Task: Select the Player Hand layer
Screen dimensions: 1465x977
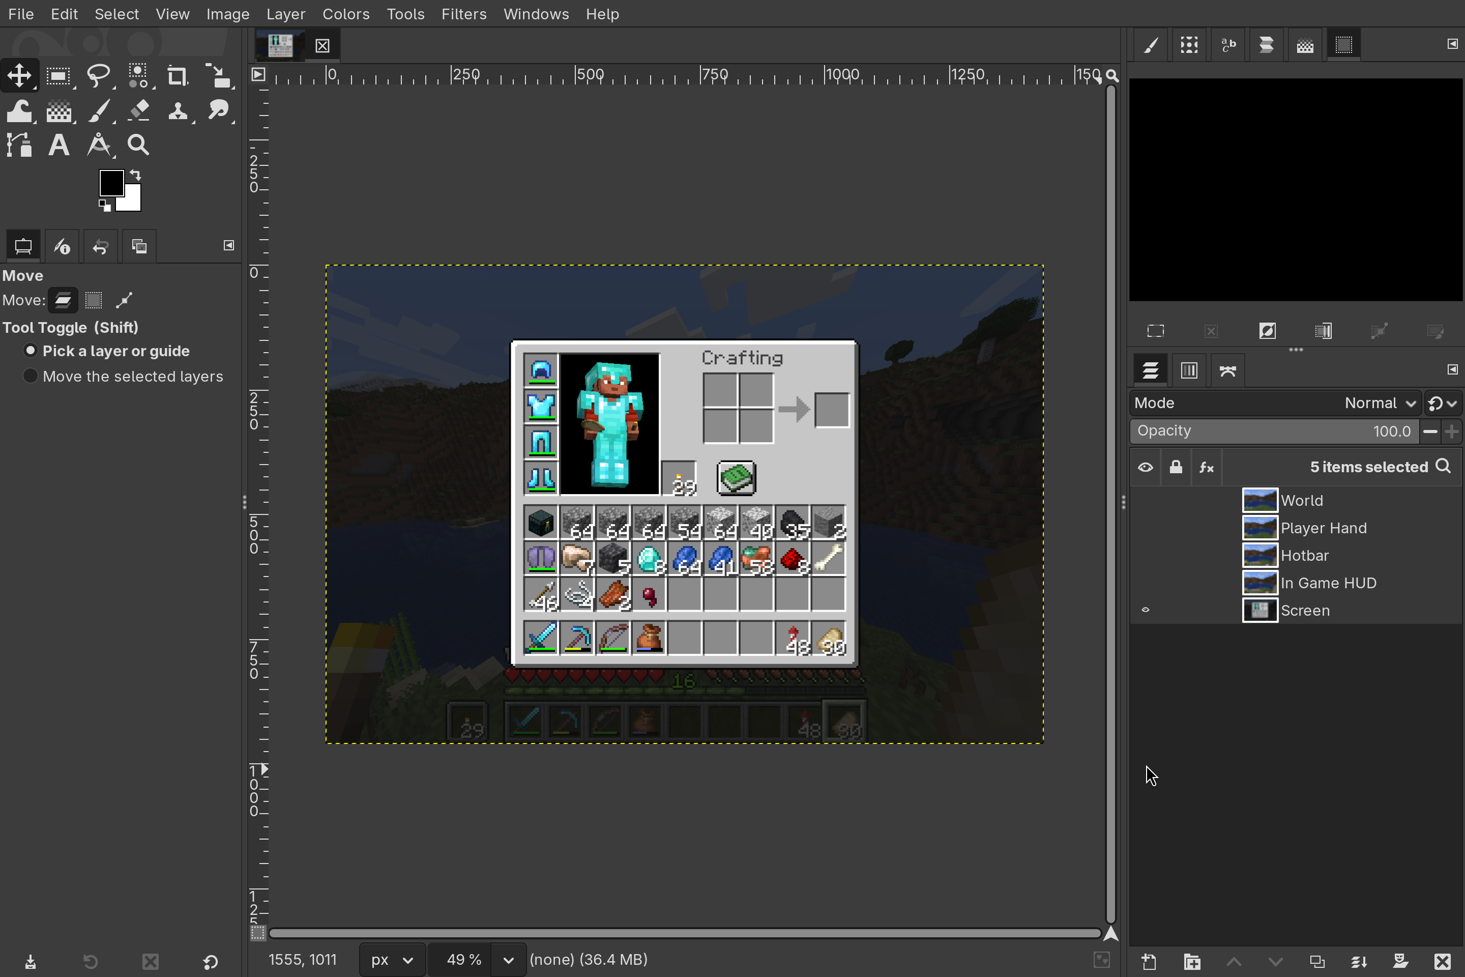Action: (x=1324, y=528)
